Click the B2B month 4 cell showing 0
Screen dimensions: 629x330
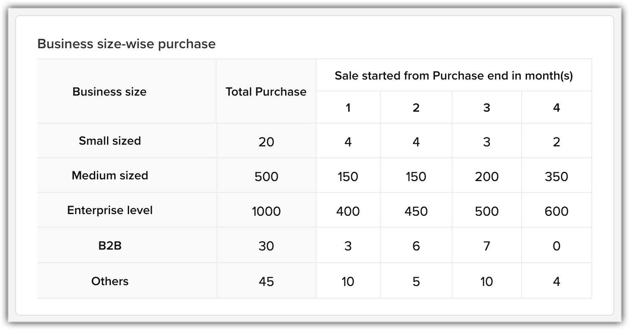[x=556, y=246]
